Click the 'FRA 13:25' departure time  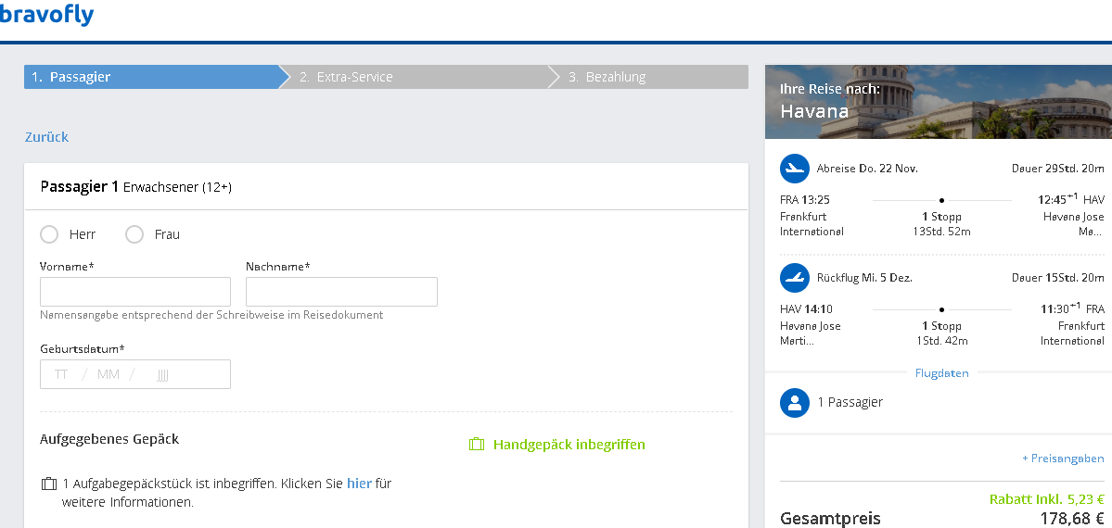[x=805, y=200]
